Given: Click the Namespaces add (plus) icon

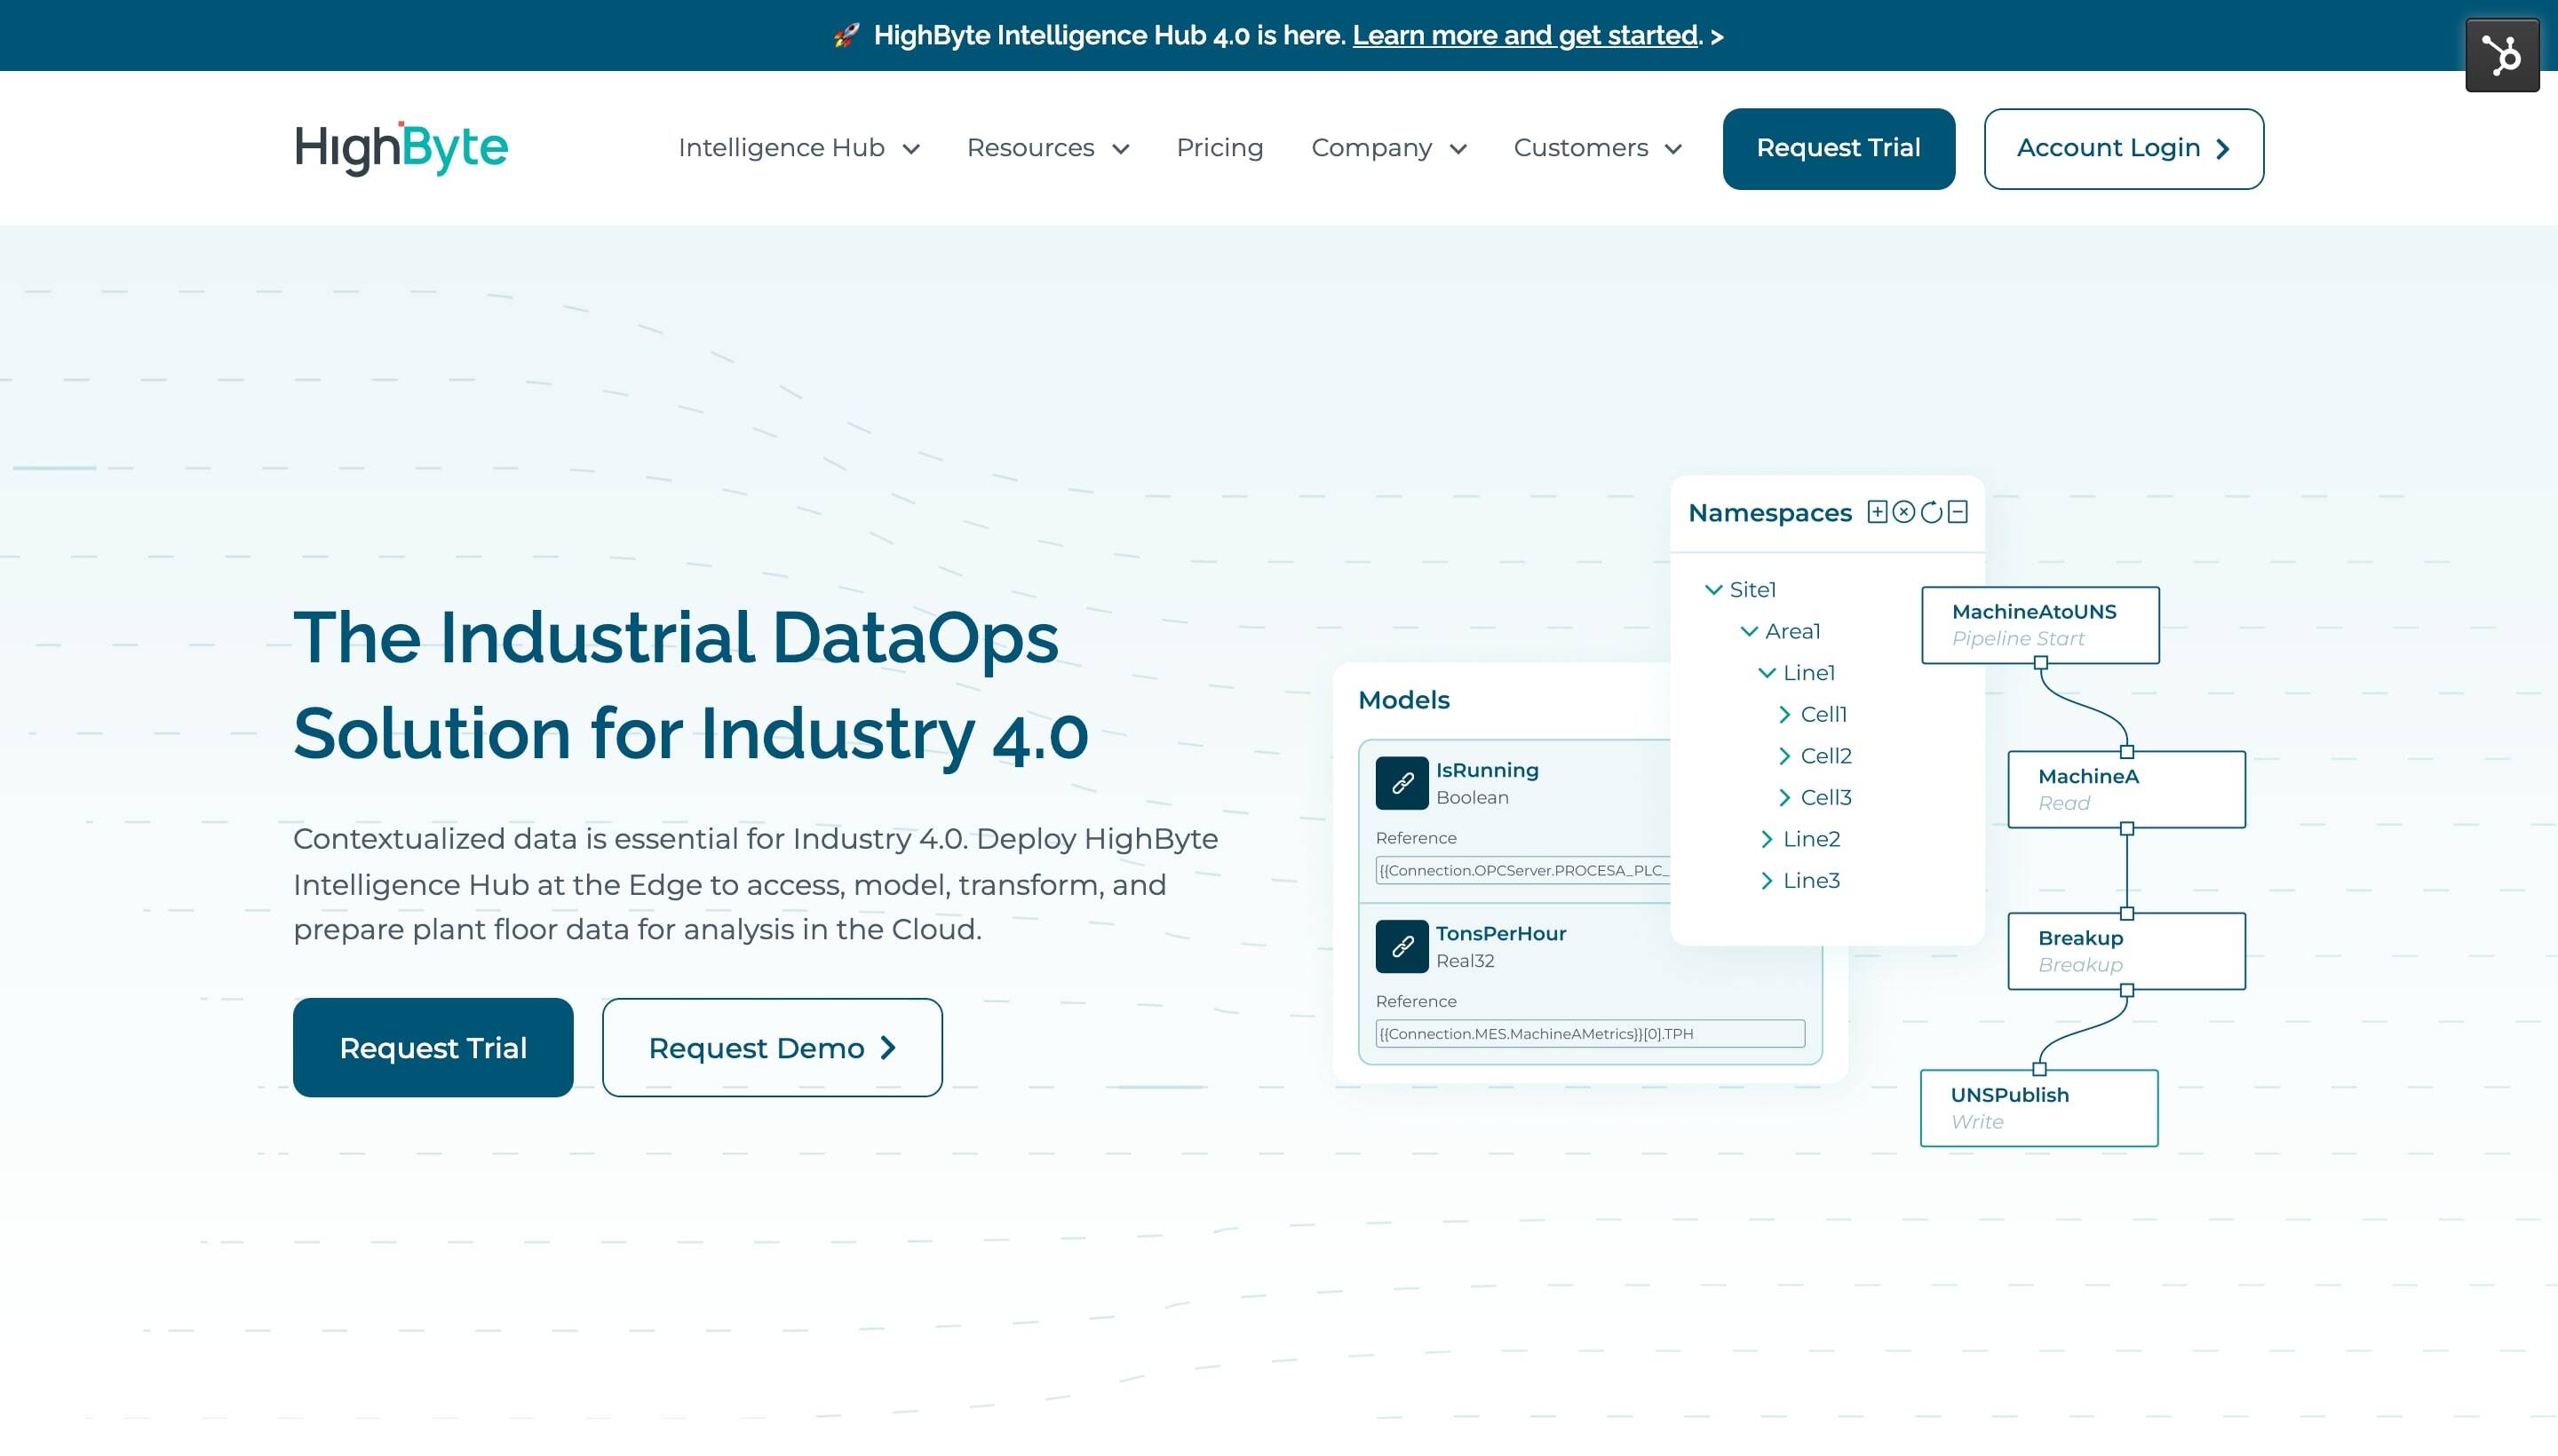Looking at the screenshot, I should [1877, 512].
